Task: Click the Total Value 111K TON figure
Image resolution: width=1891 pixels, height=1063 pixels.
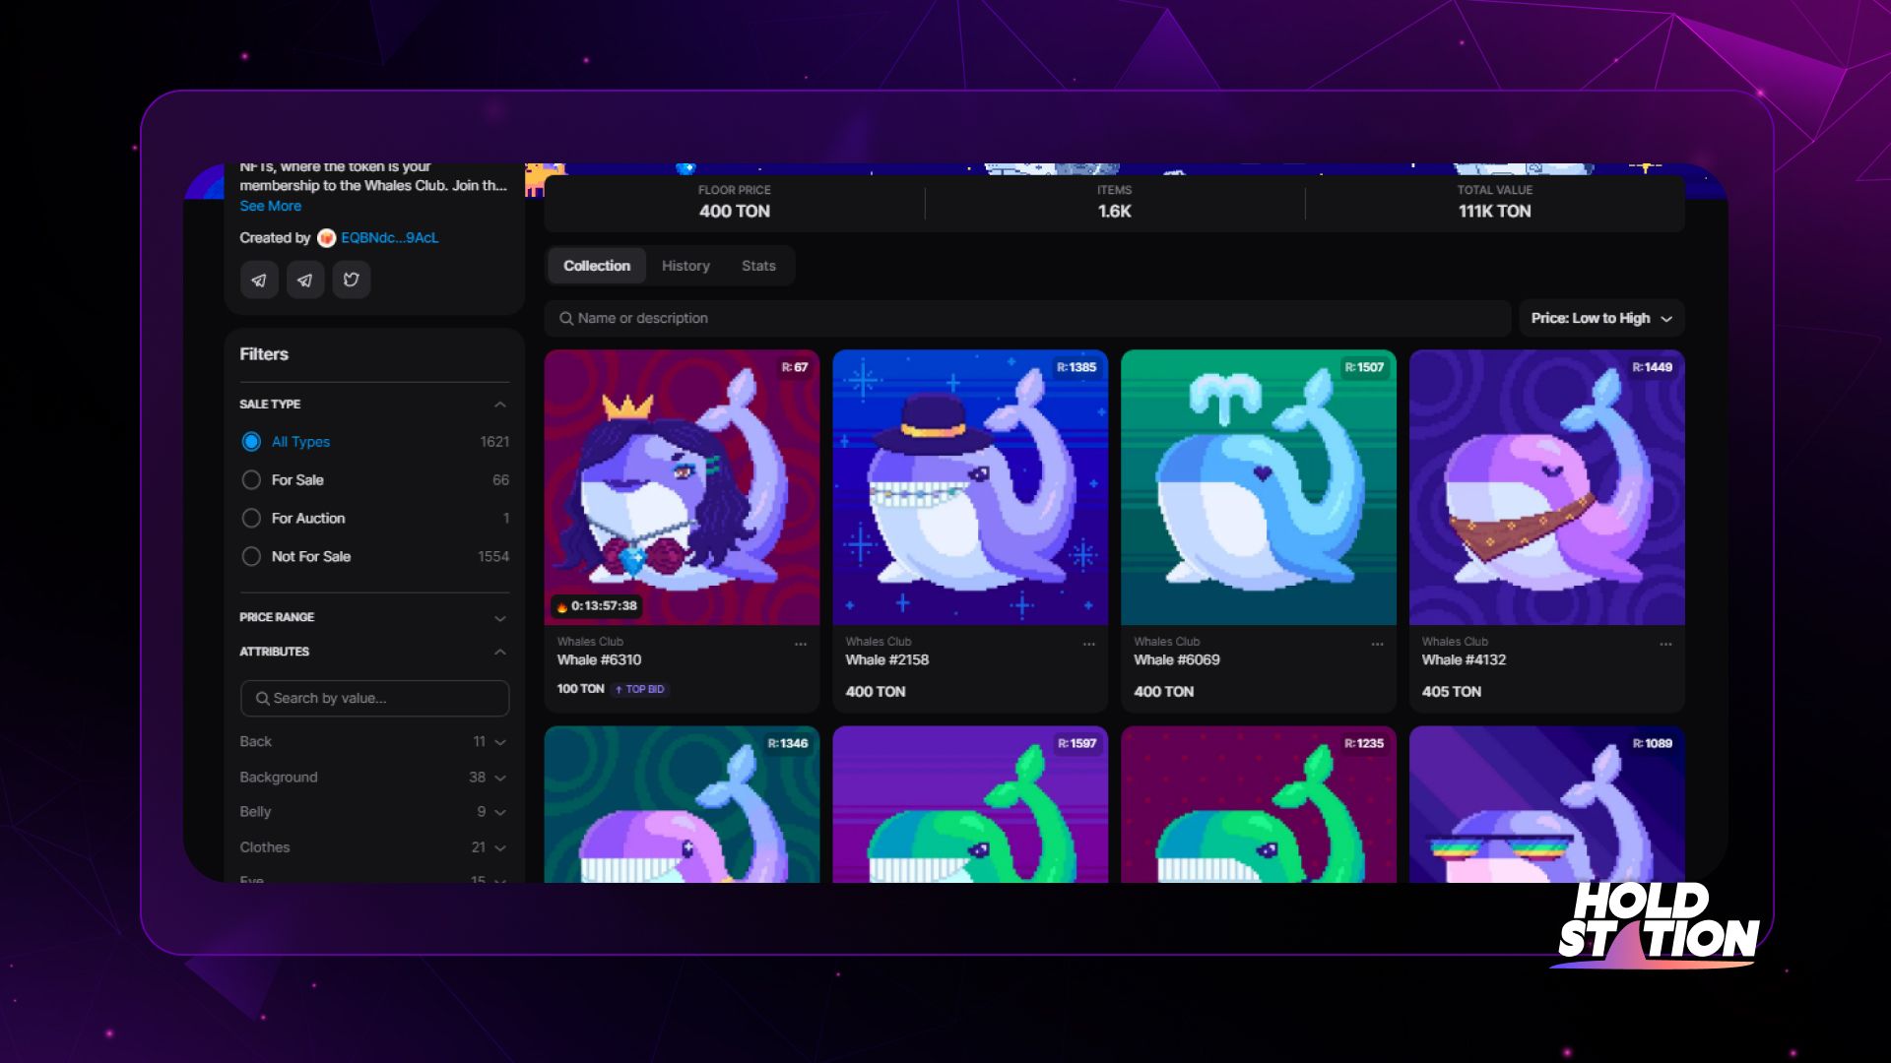Action: click(1495, 212)
